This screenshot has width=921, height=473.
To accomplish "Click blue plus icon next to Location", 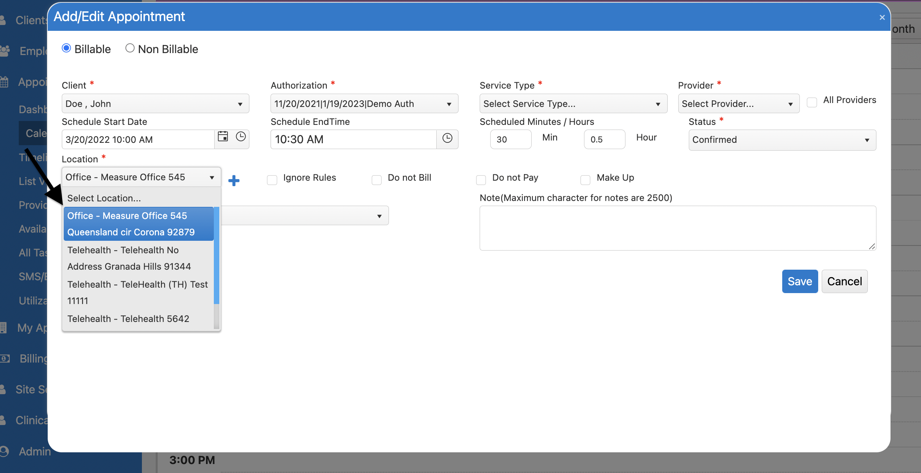I will pos(234,180).
